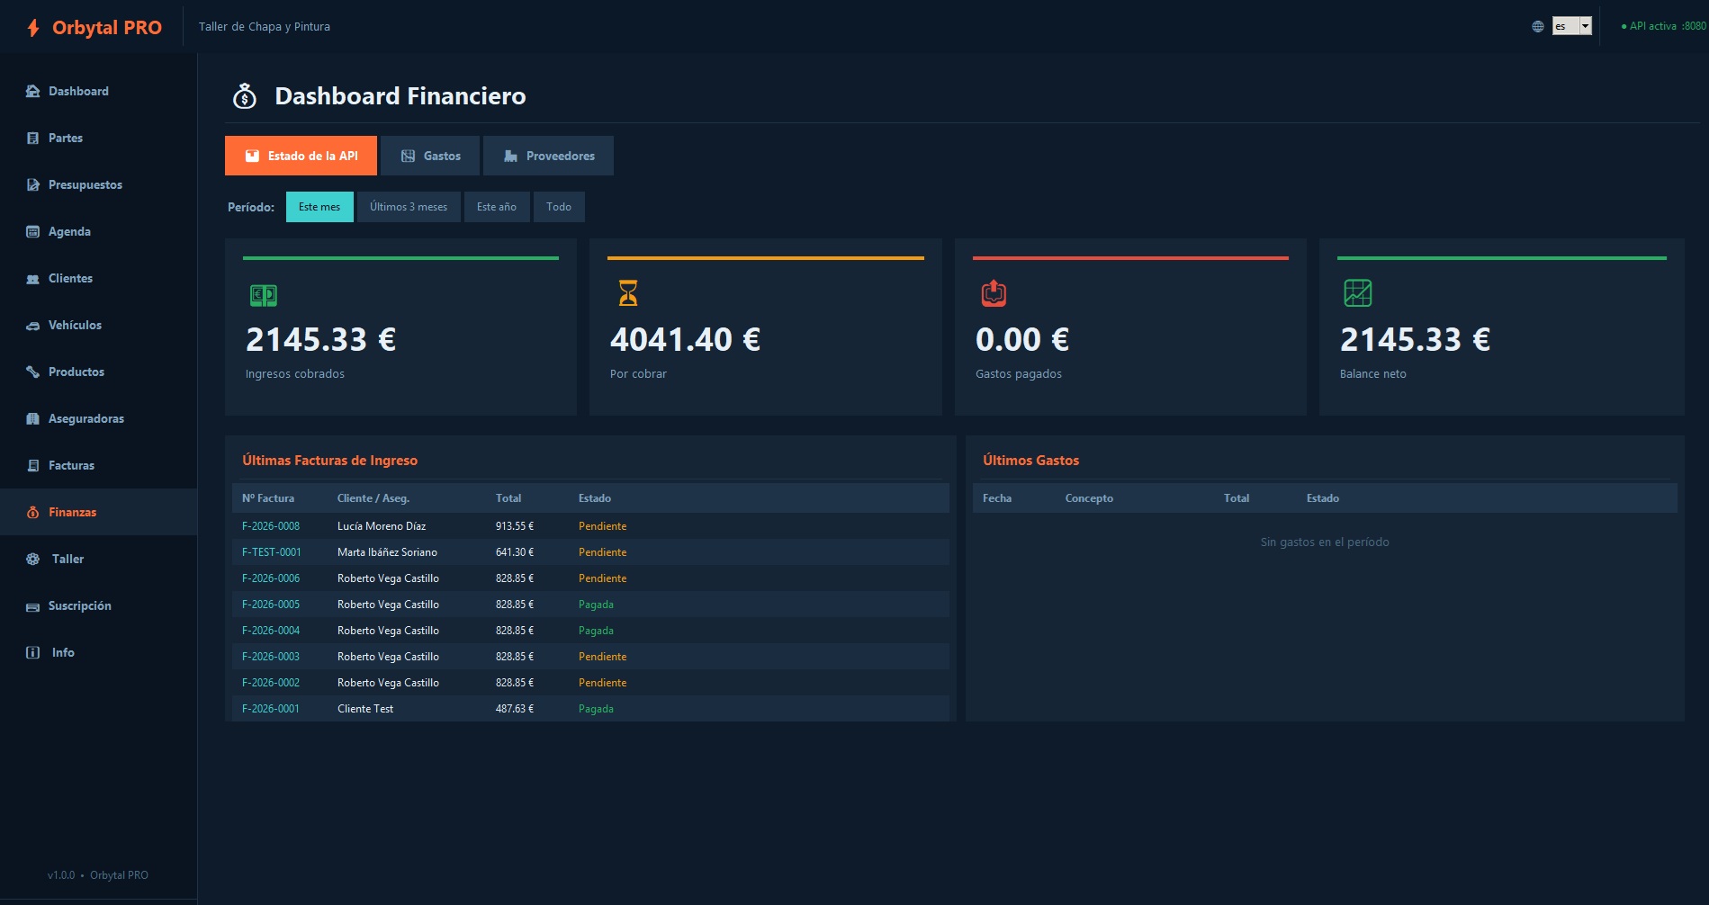1709x905 pixels.
Task: Select the 'Este mes' period filter
Action: (x=319, y=207)
